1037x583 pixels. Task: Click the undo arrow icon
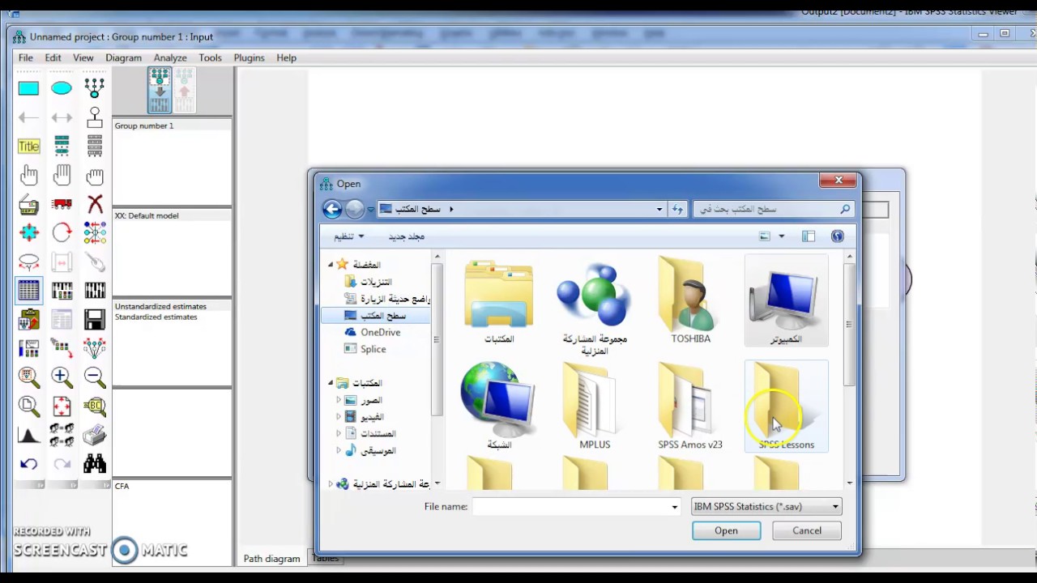(28, 464)
